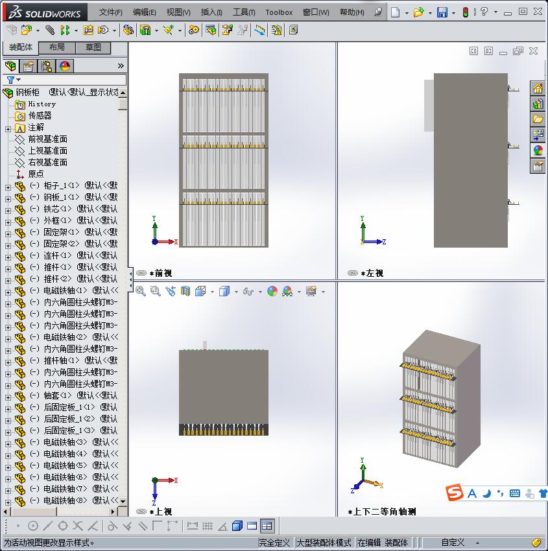Open the 插入(I) menu
The height and width of the screenshot is (551, 548).
pos(211,12)
